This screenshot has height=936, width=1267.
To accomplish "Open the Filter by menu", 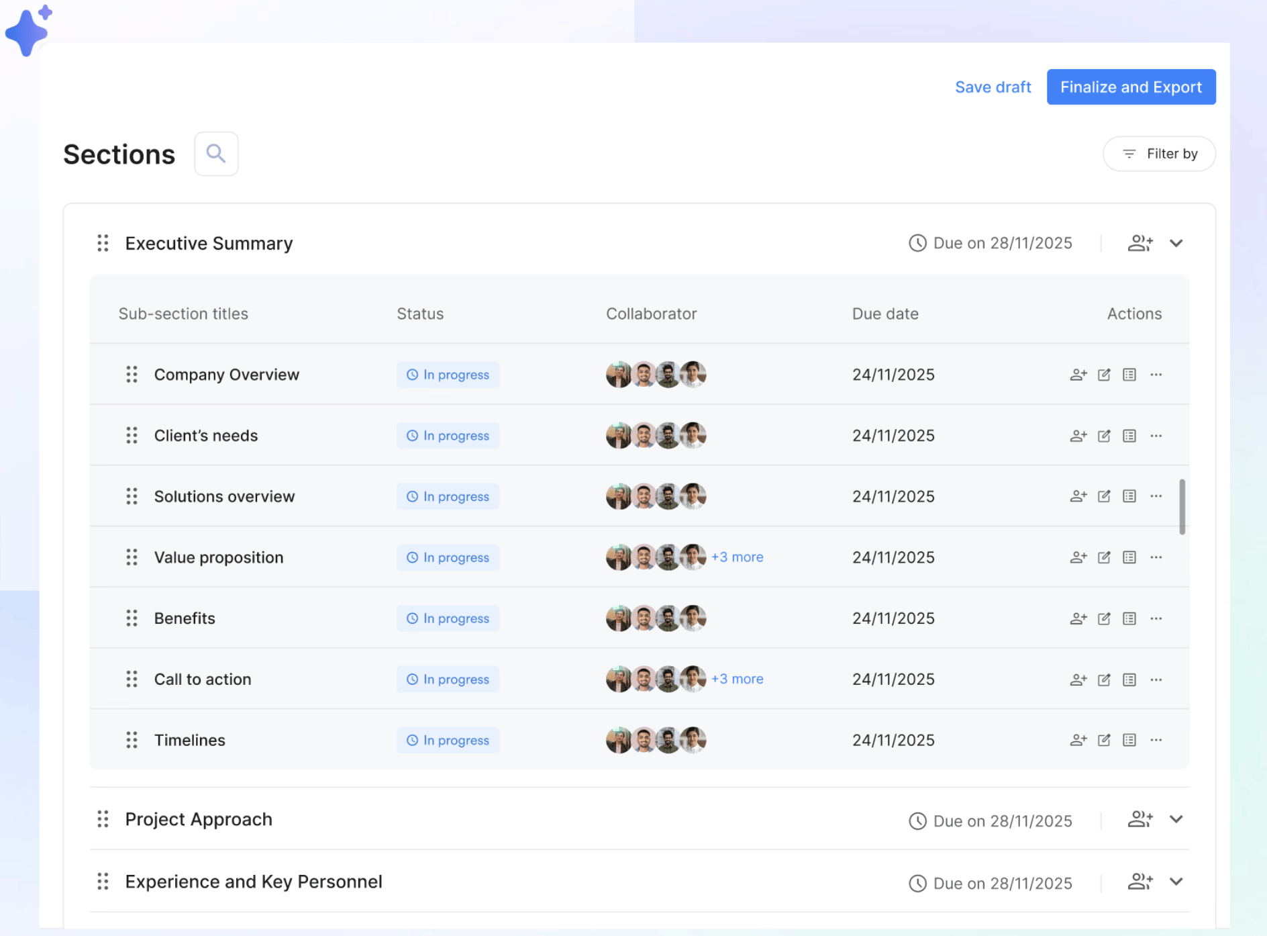I will coord(1159,154).
